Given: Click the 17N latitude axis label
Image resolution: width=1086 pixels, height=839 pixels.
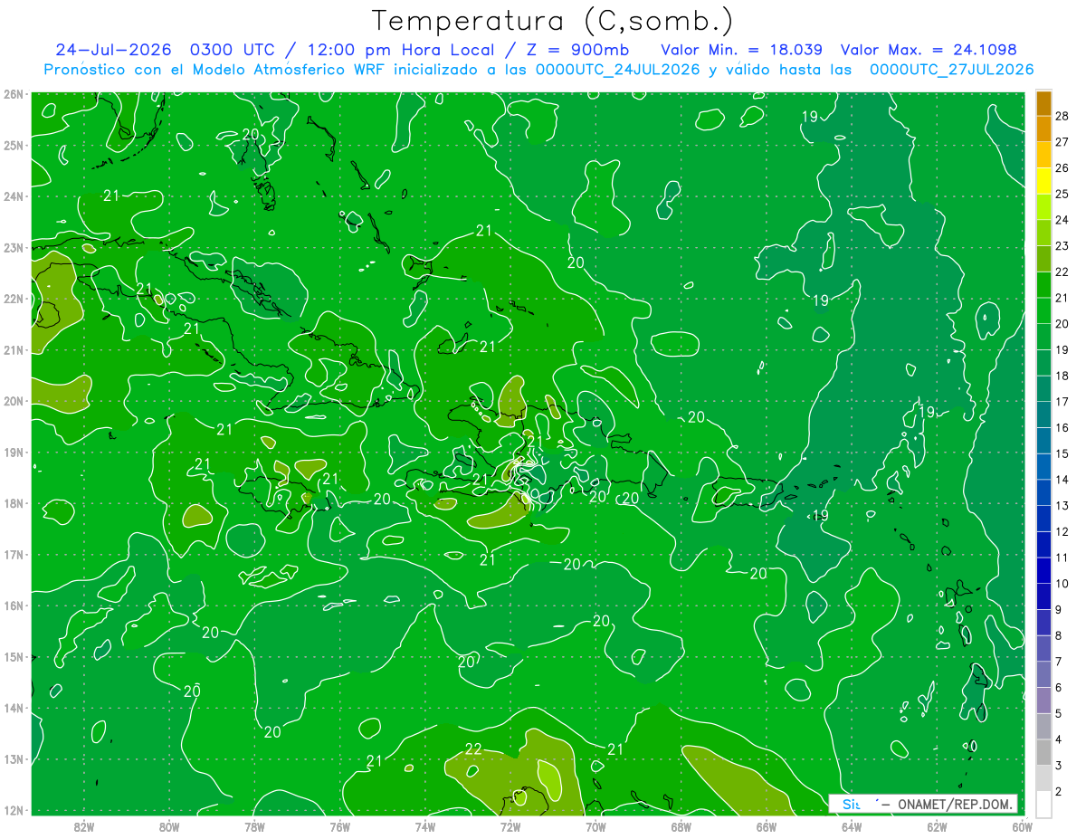Looking at the screenshot, I should point(14,554).
